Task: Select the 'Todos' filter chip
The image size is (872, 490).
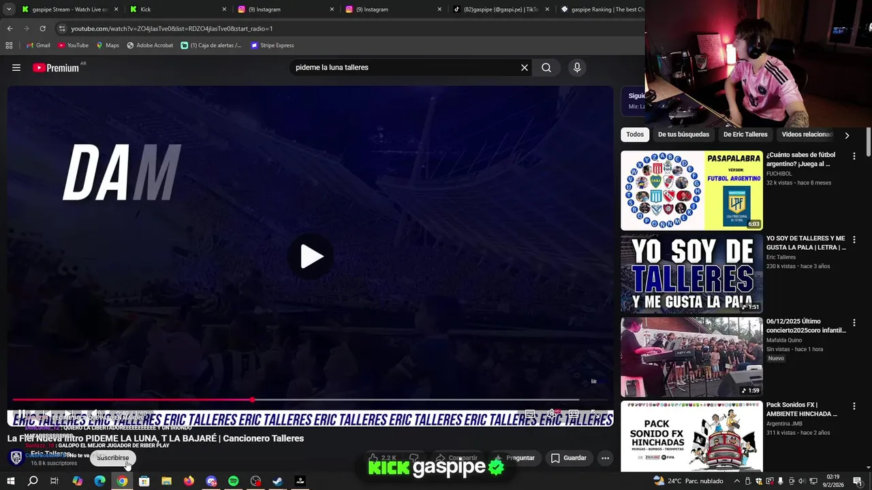Action: (635, 134)
